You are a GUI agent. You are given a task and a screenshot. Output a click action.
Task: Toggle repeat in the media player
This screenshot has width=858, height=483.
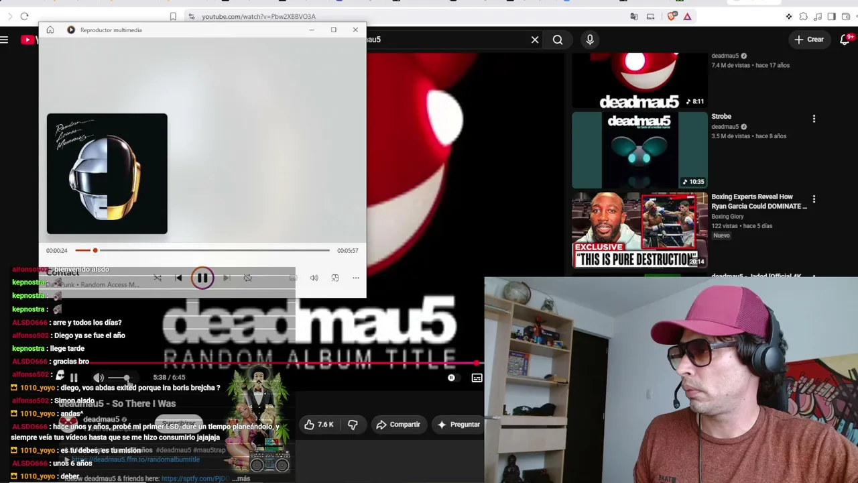tap(248, 278)
